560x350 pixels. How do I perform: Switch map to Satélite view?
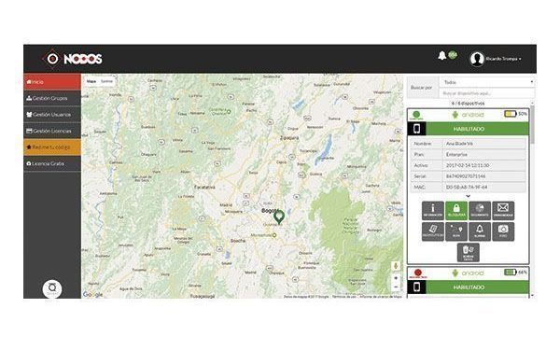coord(106,81)
